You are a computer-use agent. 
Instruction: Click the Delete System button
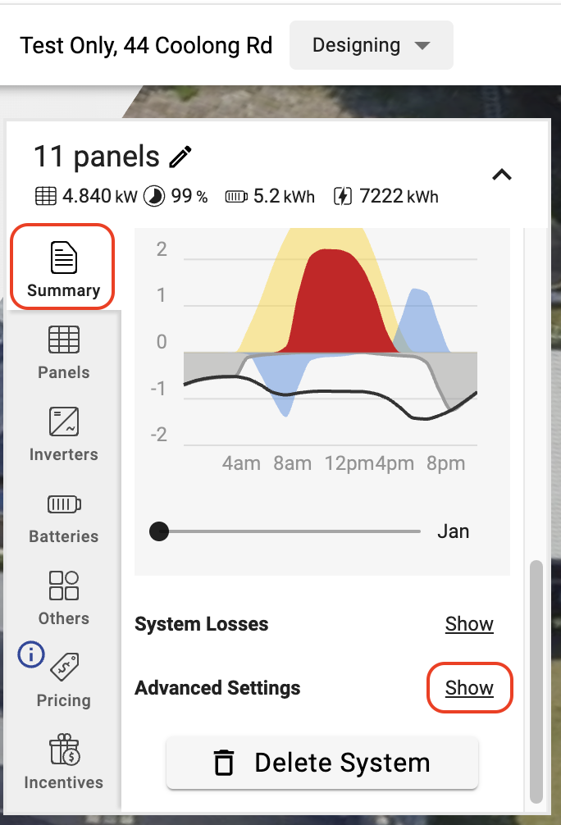(x=322, y=763)
